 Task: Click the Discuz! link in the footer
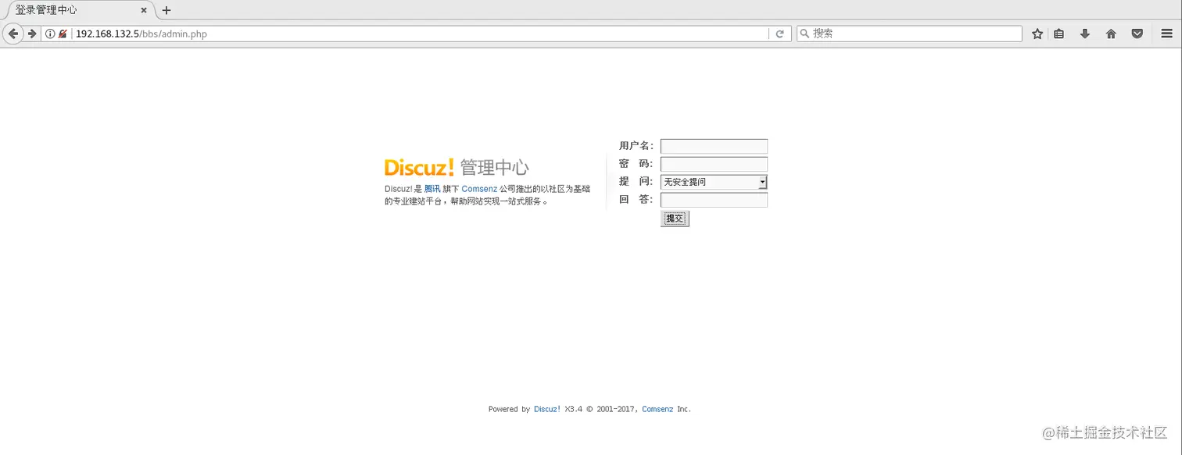tap(547, 409)
